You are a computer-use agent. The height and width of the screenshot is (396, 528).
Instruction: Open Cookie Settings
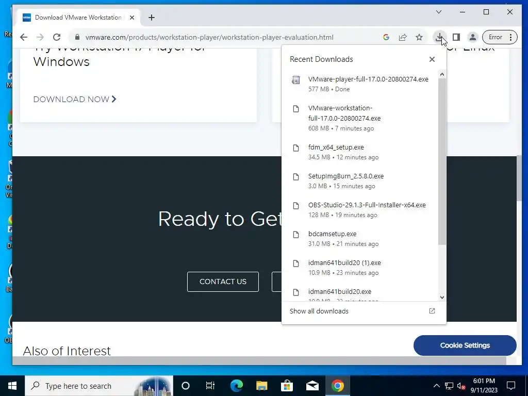point(465,345)
